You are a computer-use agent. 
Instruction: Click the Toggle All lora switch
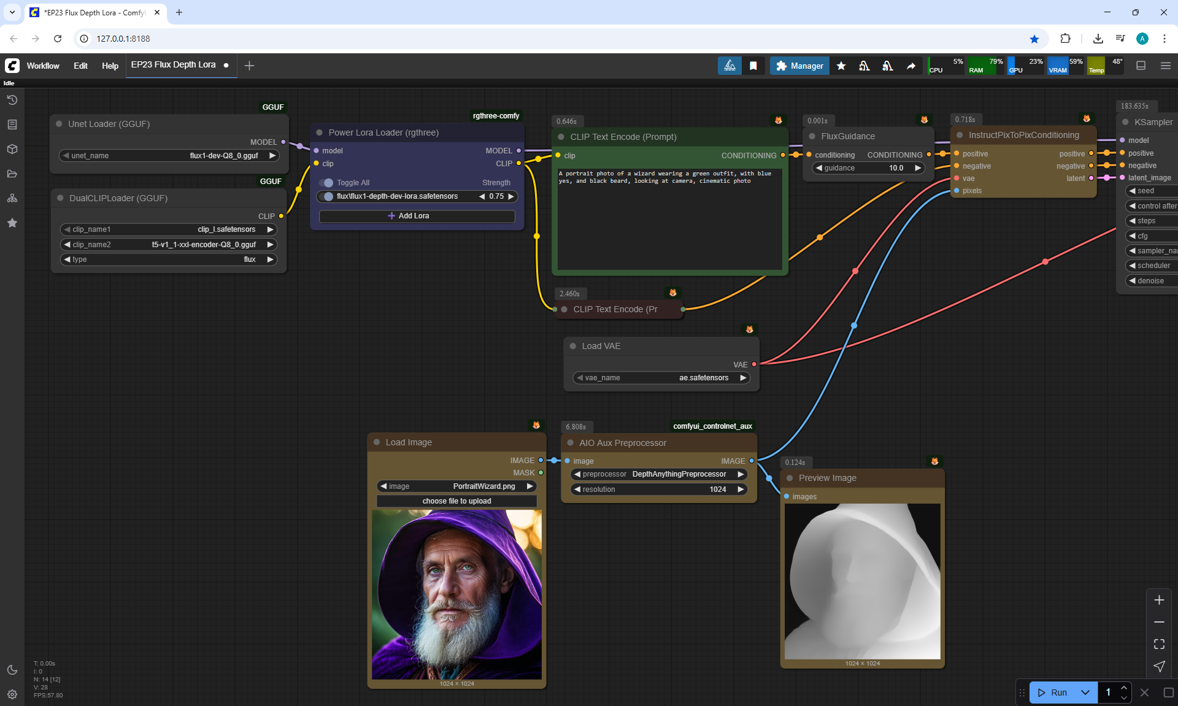[x=327, y=183]
